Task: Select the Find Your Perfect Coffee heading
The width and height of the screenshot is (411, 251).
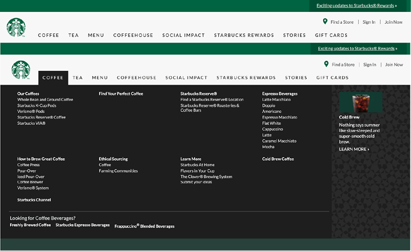Action: 120,93
